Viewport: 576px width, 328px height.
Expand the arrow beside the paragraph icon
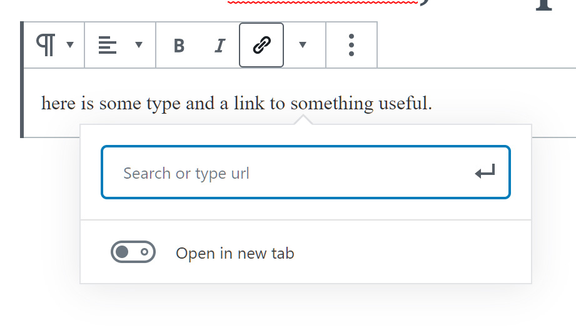tap(70, 45)
